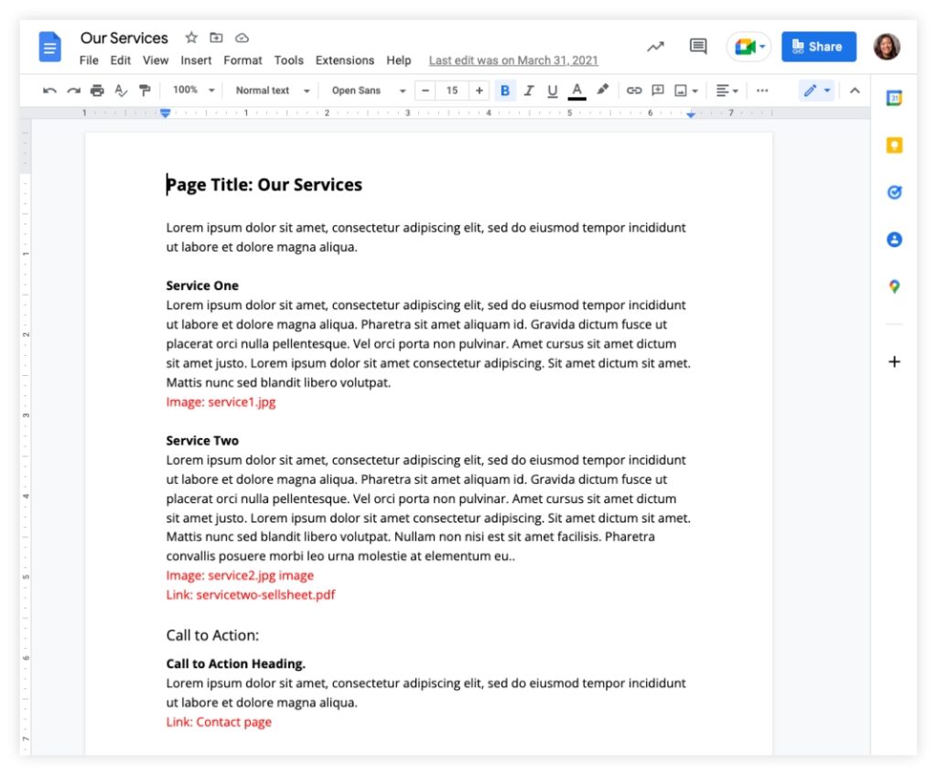Open Google Keep from the side panel
Screen dimensions: 937x775
[x=894, y=145]
